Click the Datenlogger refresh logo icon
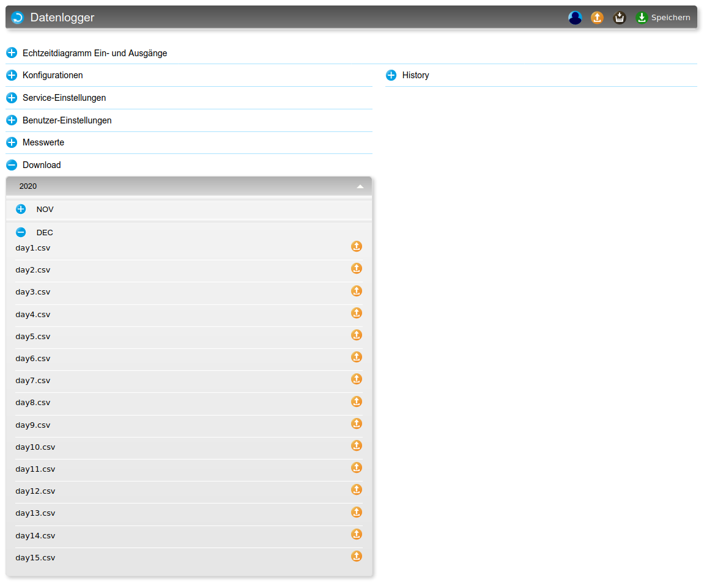 coord(18,18)
